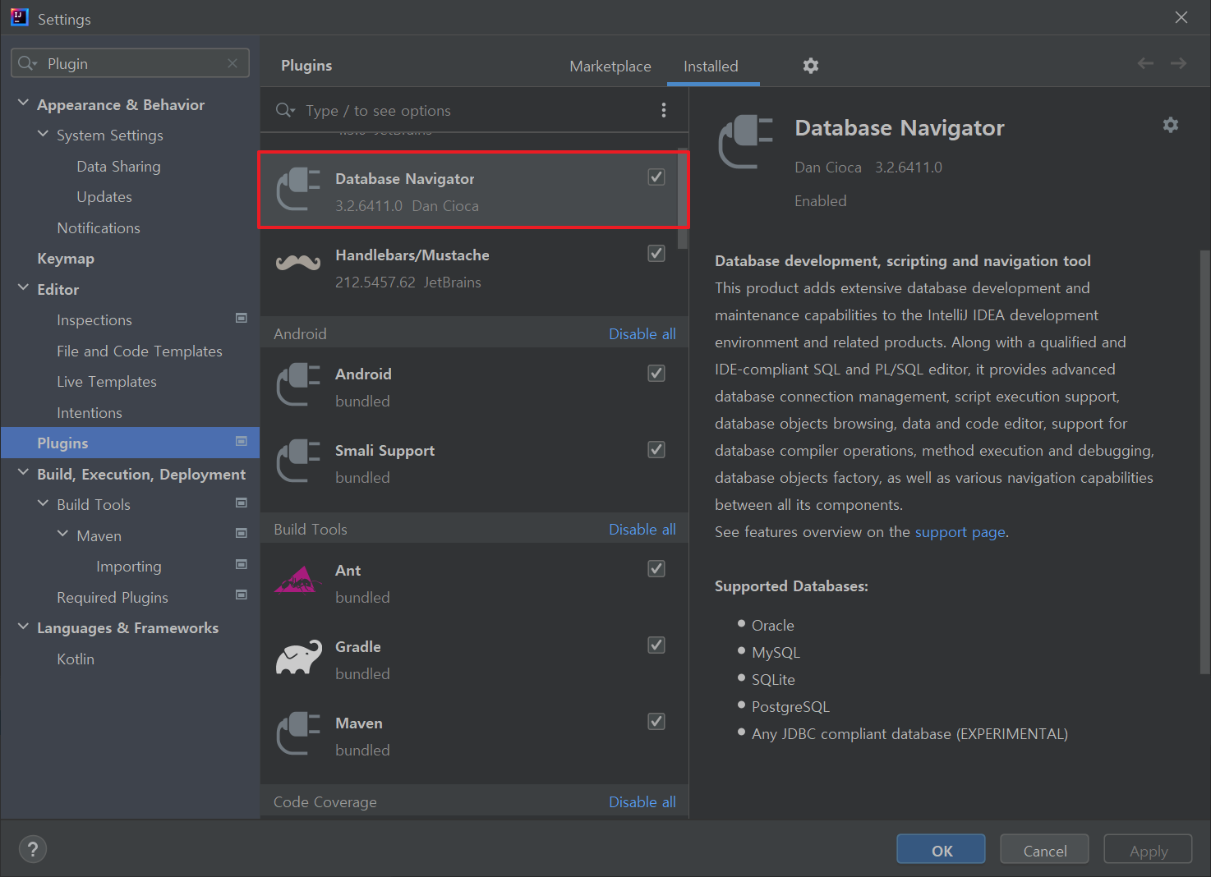Select the Installed tab
This screenshot has height=877, width=1211.
coord(711,67)
